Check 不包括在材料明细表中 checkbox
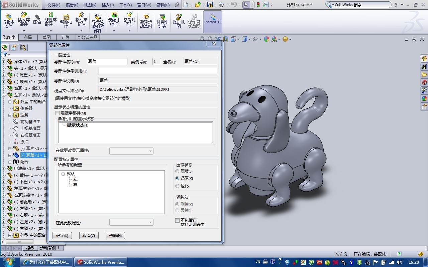428x267 pixels. [x=178, y=220]
